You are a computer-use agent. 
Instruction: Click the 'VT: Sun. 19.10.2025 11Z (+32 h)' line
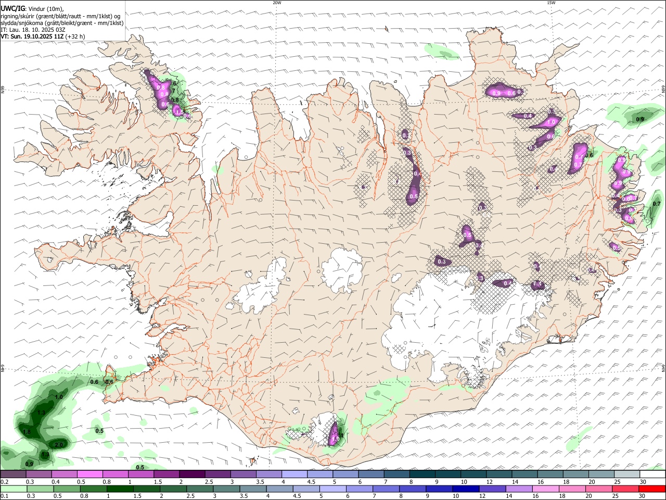tap(43, 36)
